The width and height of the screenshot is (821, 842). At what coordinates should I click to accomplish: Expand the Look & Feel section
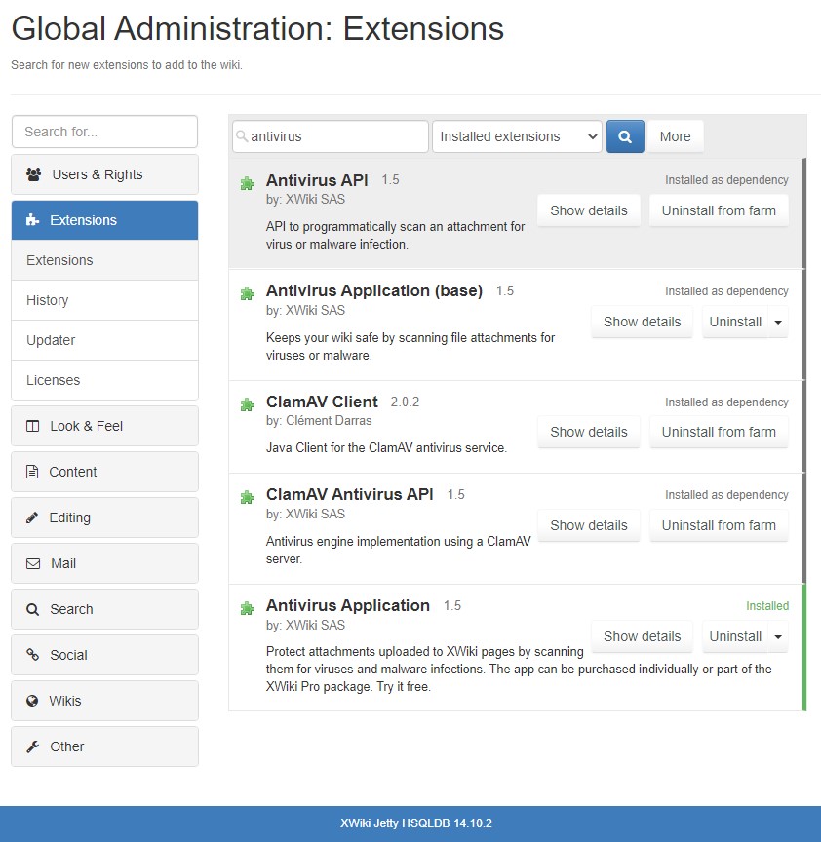click(x=104, y=426)
